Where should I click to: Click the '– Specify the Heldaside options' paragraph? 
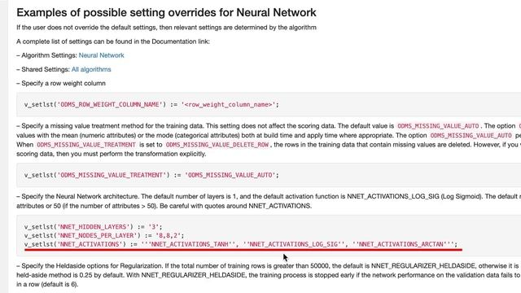tap(269, 275)
